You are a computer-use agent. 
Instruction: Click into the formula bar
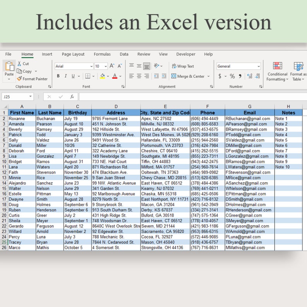coord(193,97)
